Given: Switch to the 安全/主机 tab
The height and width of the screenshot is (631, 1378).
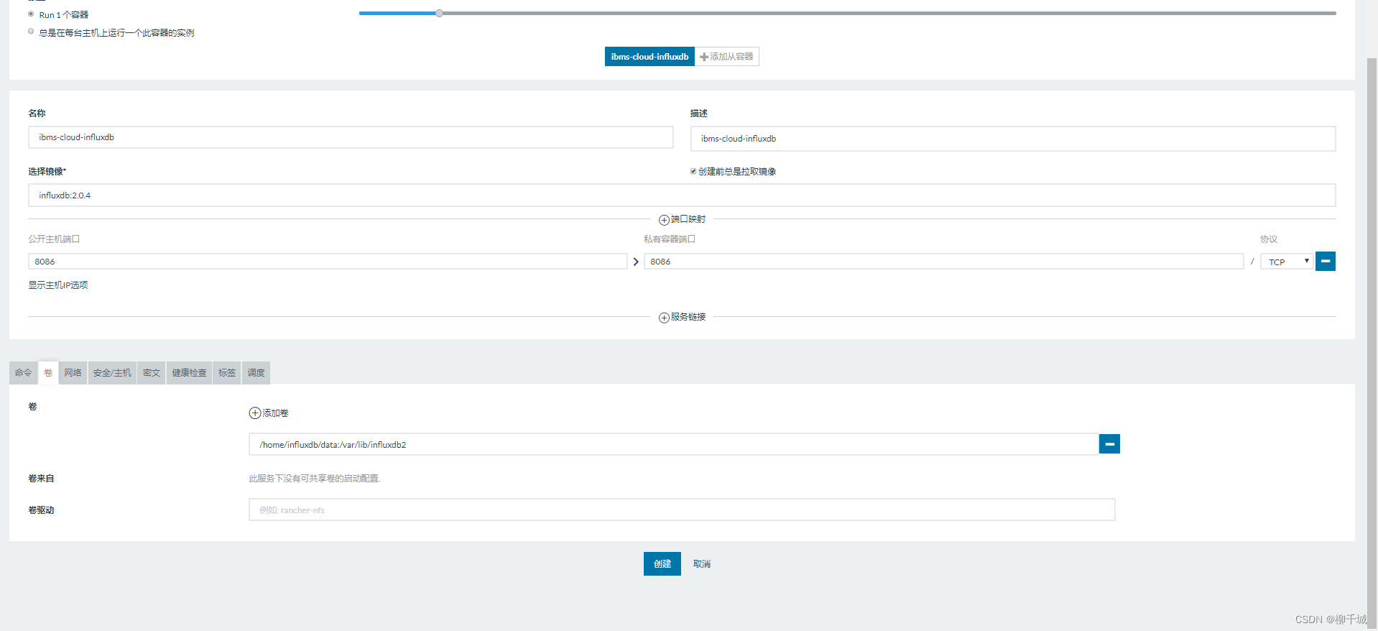Looking at the screenshot, I should pyautogui.click(x=112, y=373).
